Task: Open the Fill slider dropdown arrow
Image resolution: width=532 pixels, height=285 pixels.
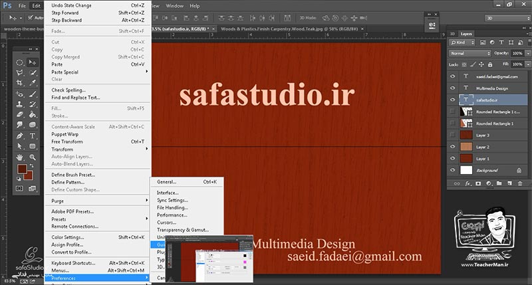Action: pos(528,64)
